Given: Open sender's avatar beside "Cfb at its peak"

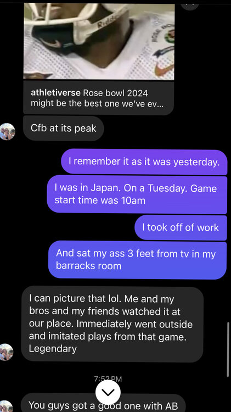Looking at the screenshot, I should 7,132.
